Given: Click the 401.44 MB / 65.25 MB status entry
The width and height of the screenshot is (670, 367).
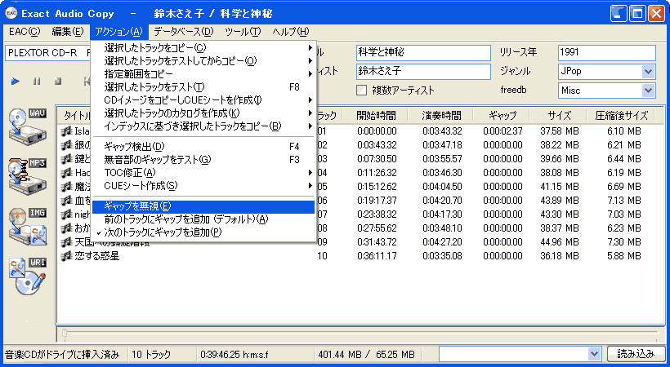Looking at the screenshot, I should tap(366, 354).
